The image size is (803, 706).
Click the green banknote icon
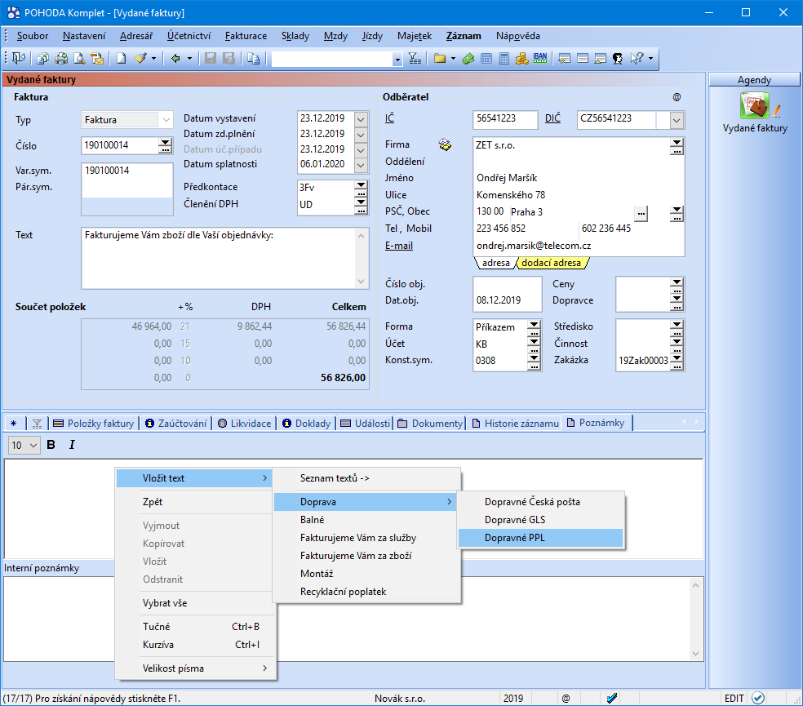pos(468,59)
